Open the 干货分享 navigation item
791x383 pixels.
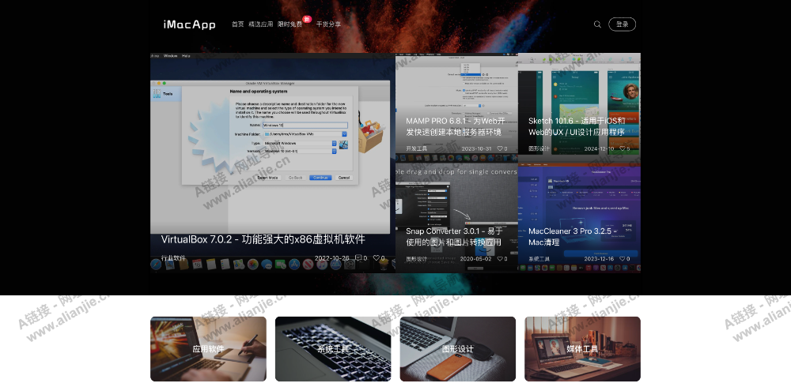(x=328, y=24)
